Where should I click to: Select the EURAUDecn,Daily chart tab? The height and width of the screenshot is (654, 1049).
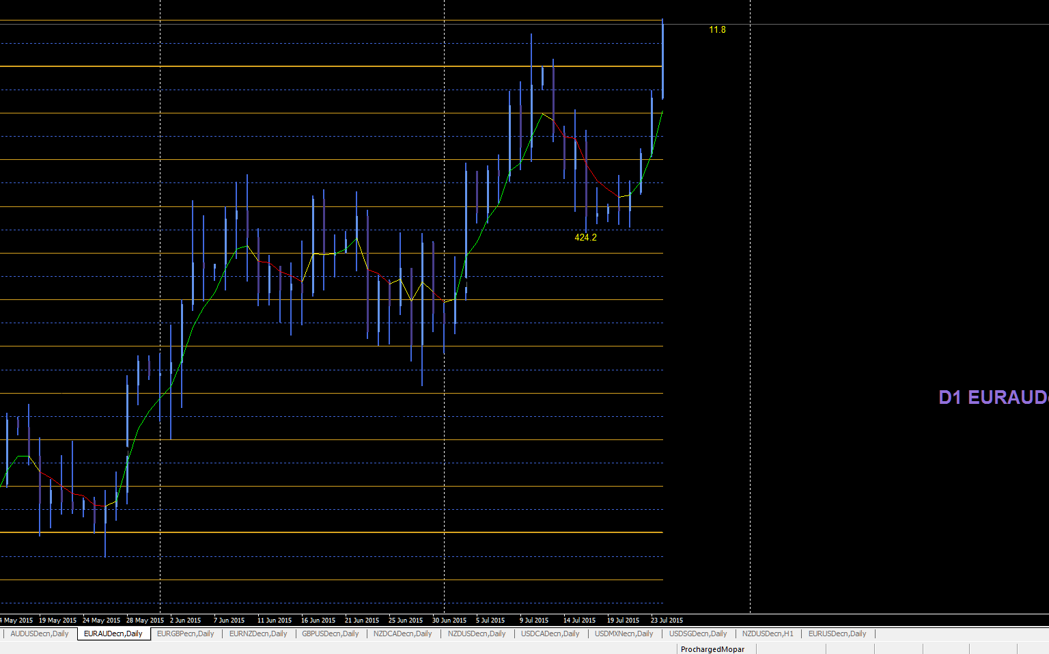(113, 633)
